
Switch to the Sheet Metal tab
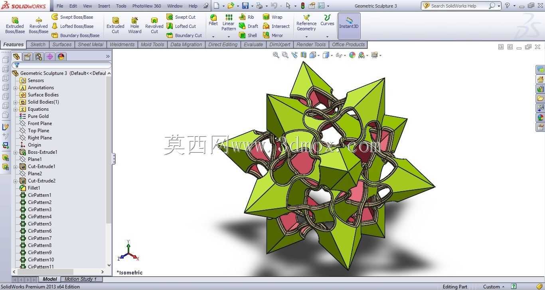tap(91, 45)
